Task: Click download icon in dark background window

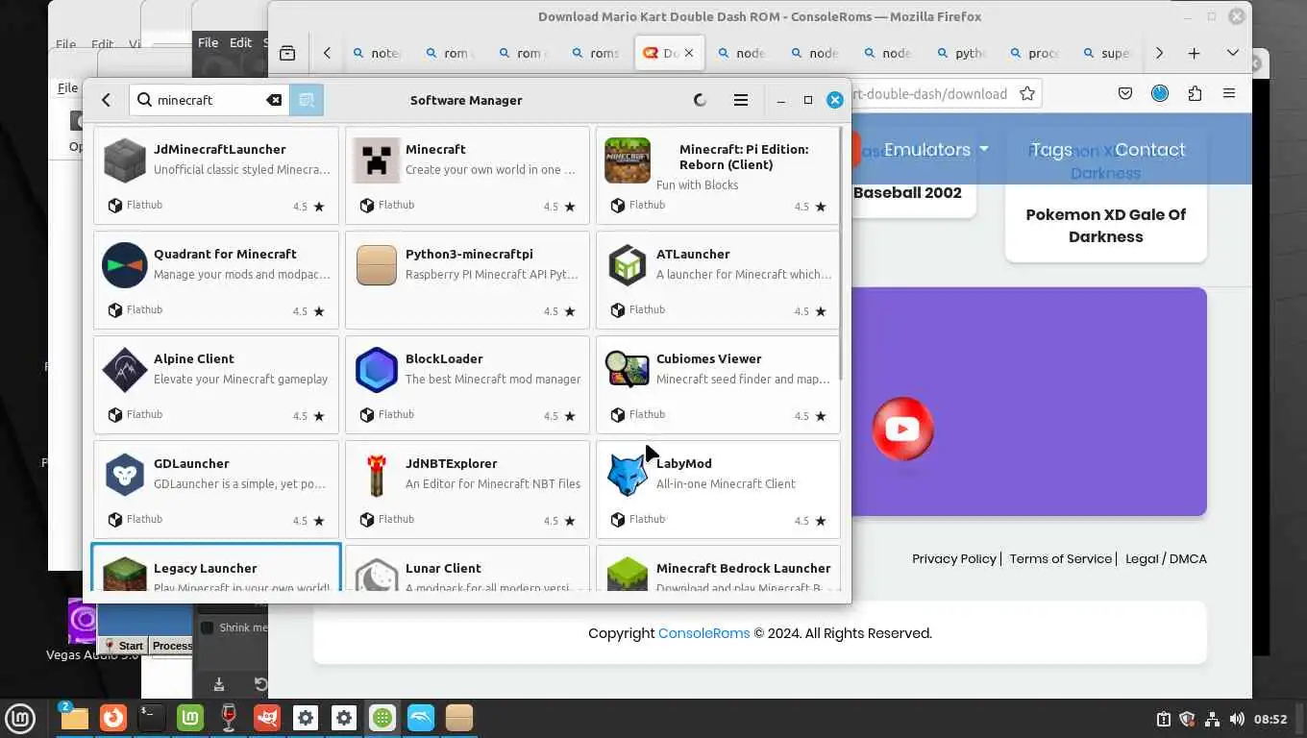Action: (219, 684)
